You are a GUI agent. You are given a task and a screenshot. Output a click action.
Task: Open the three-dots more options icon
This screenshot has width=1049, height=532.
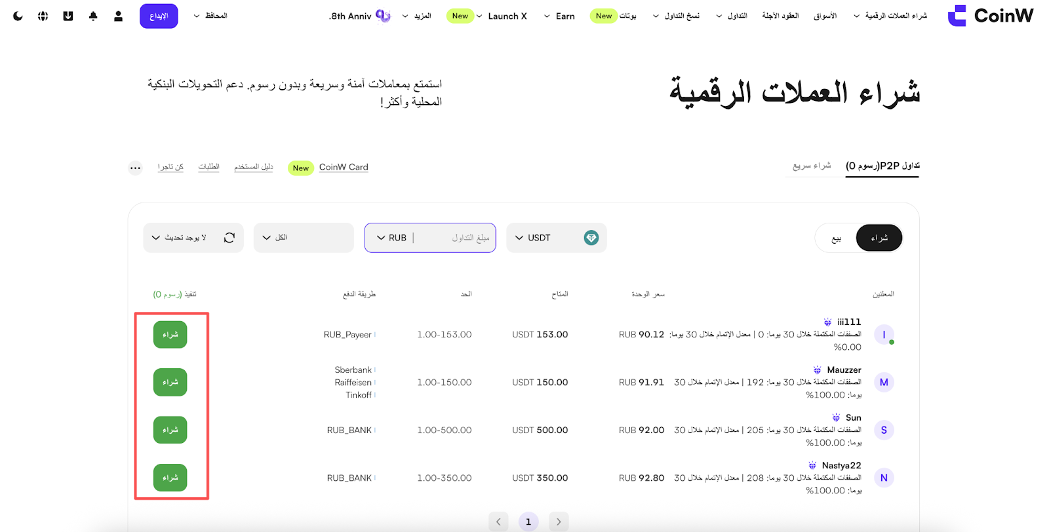point(135,168)
